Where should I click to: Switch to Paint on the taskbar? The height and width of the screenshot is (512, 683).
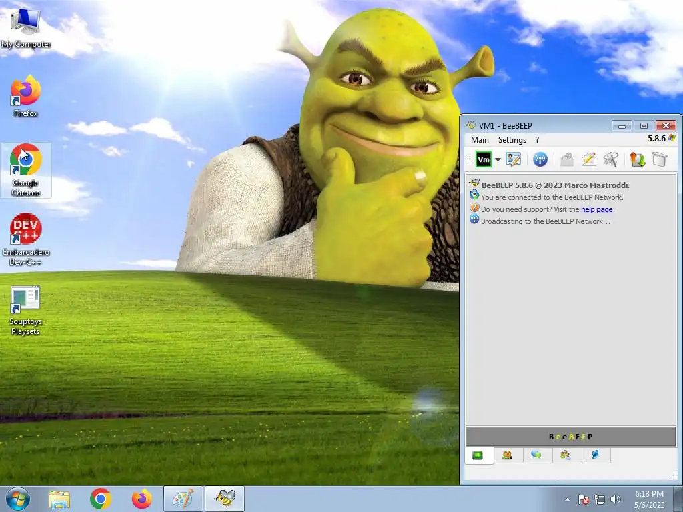183,499
